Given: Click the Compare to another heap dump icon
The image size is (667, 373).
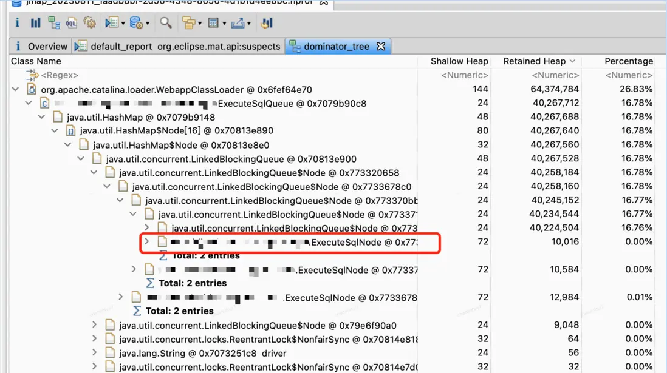Looking at the screenshot, I should (x=267, y=22).
